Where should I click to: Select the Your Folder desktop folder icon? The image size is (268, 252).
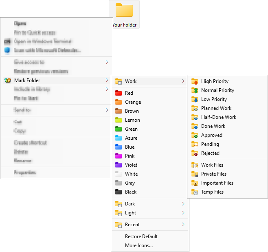[x=124, y=10]
